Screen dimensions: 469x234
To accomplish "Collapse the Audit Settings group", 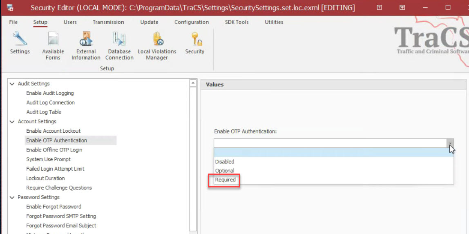I will 12,84.
